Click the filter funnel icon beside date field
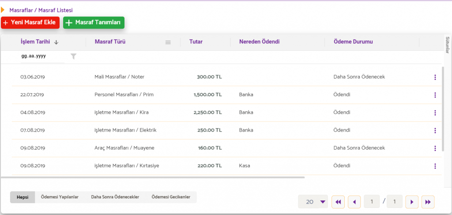This screenshot has height=215, width=452. click(74, 57)
